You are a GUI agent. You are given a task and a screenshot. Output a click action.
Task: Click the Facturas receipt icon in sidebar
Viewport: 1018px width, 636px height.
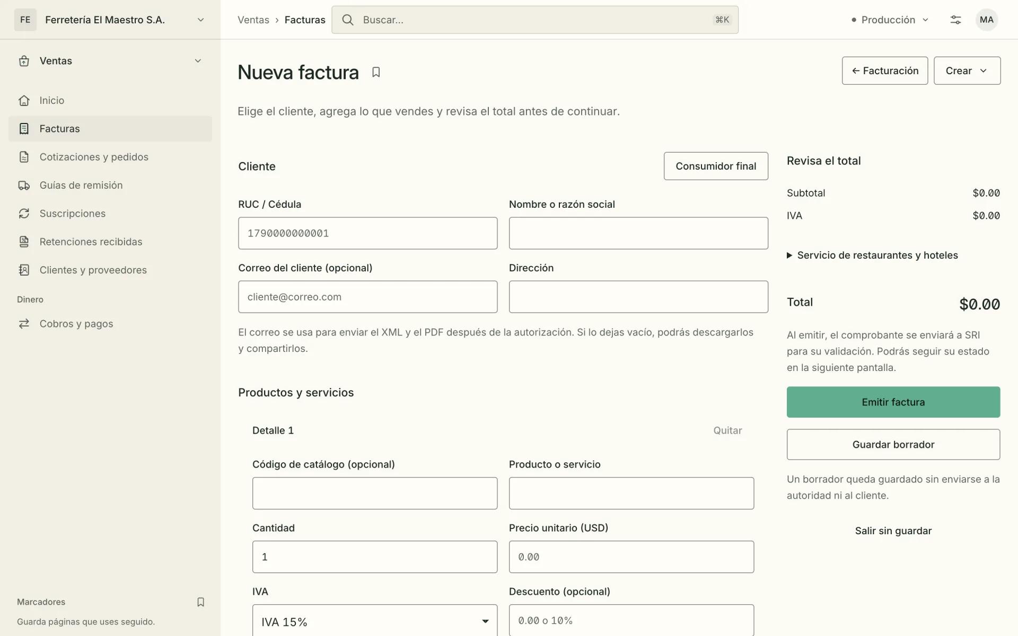(24, 129)
